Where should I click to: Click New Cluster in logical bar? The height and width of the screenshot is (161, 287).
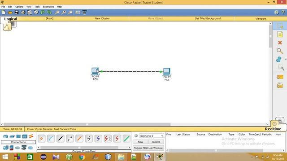[x=102, y=18]
